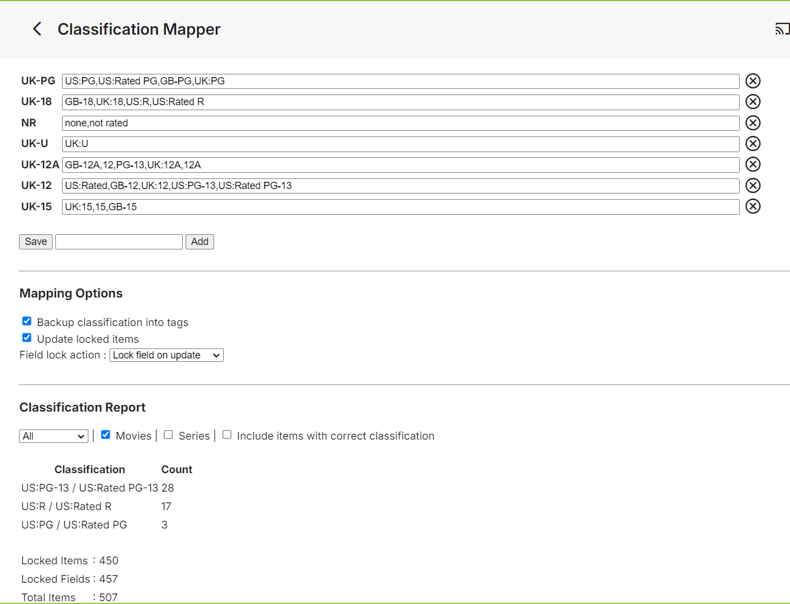Navigate back from Classification Mapper
790x604 pixels.
tap(37, 29)
